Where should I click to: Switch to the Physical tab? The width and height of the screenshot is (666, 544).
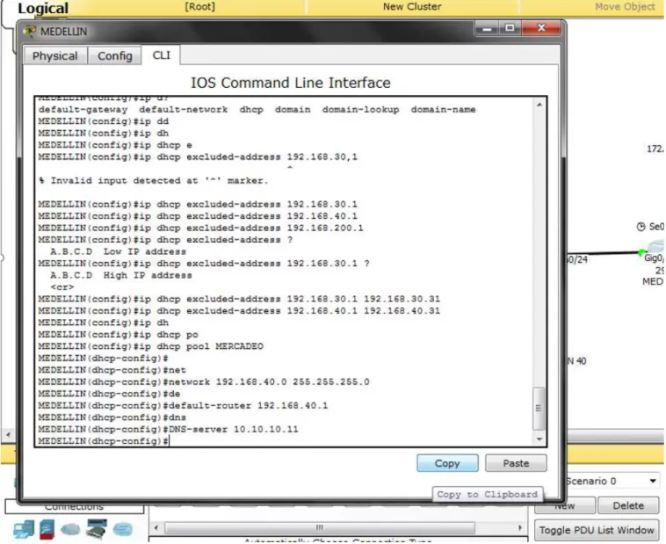coord(54,55)
